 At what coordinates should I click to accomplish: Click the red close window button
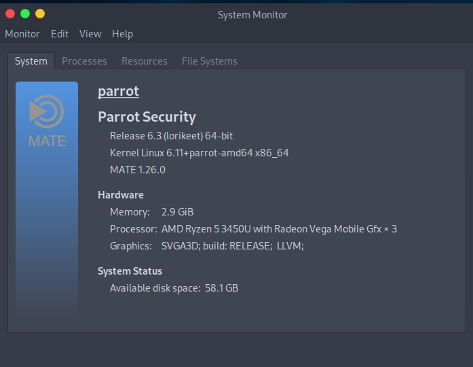click(x=10, y=14)
